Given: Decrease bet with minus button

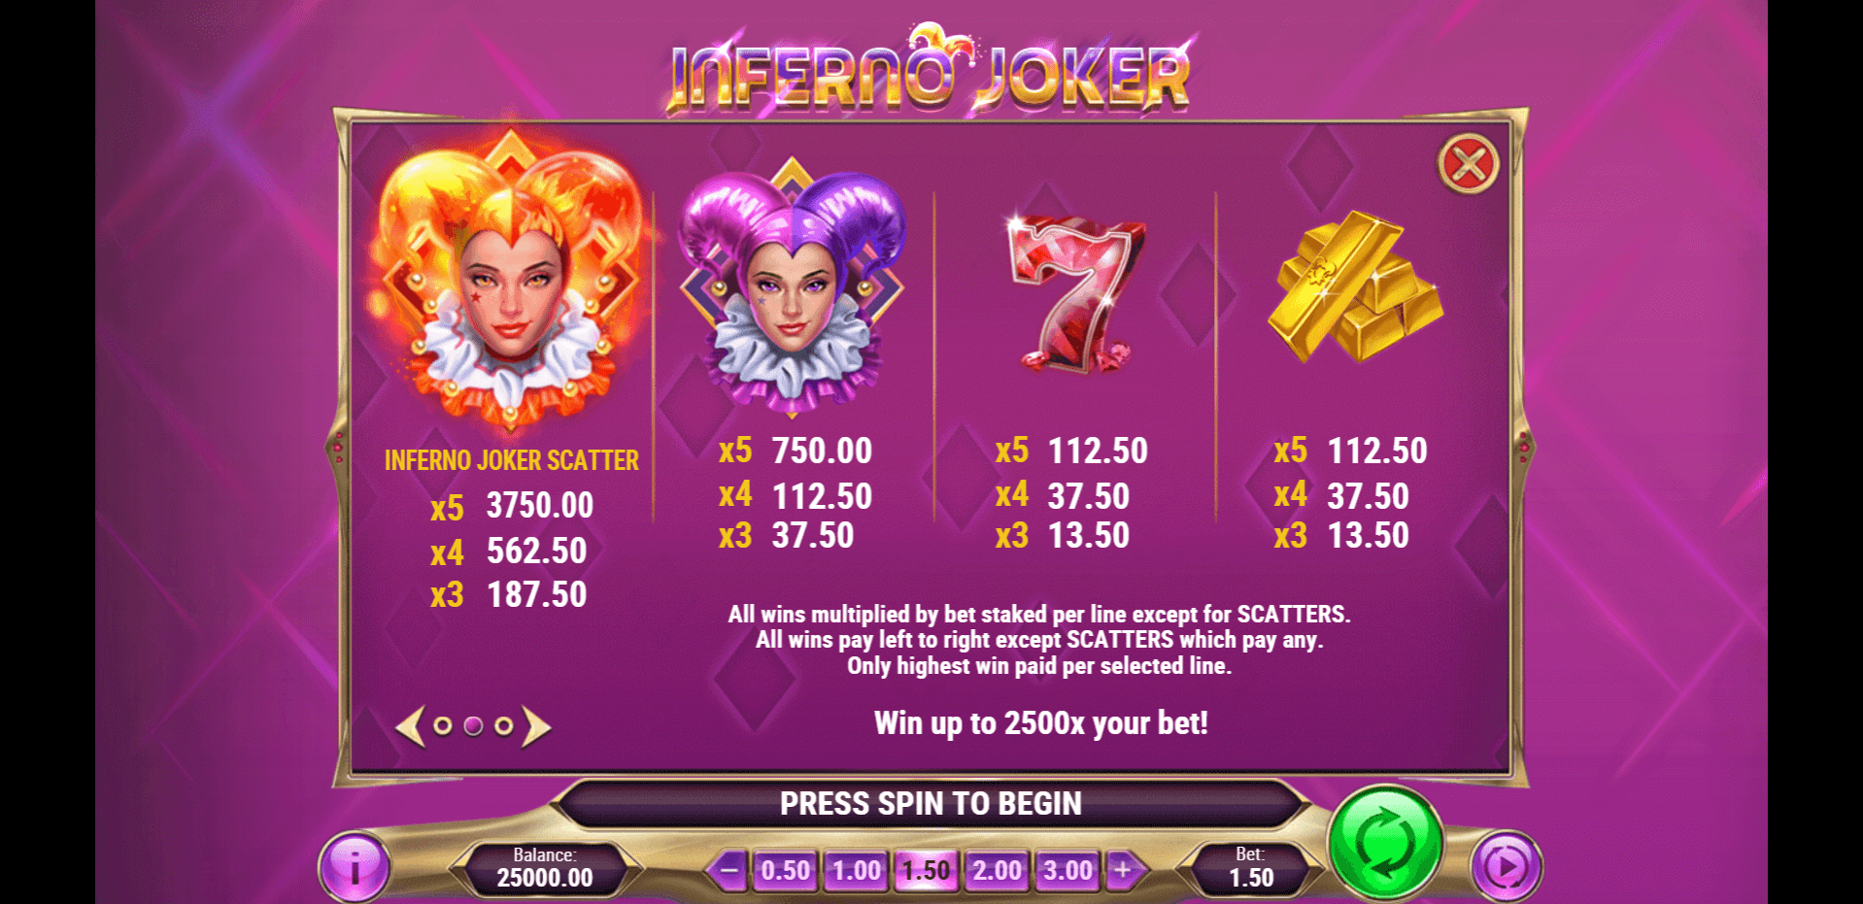Looking at the screenshot, I should 728,870.
